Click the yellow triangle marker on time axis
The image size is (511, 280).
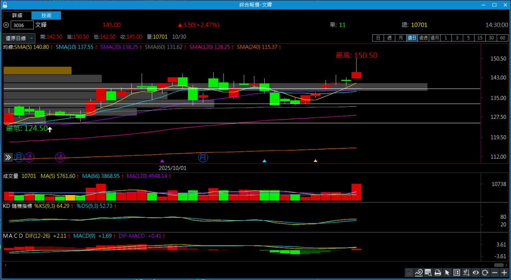315,161
